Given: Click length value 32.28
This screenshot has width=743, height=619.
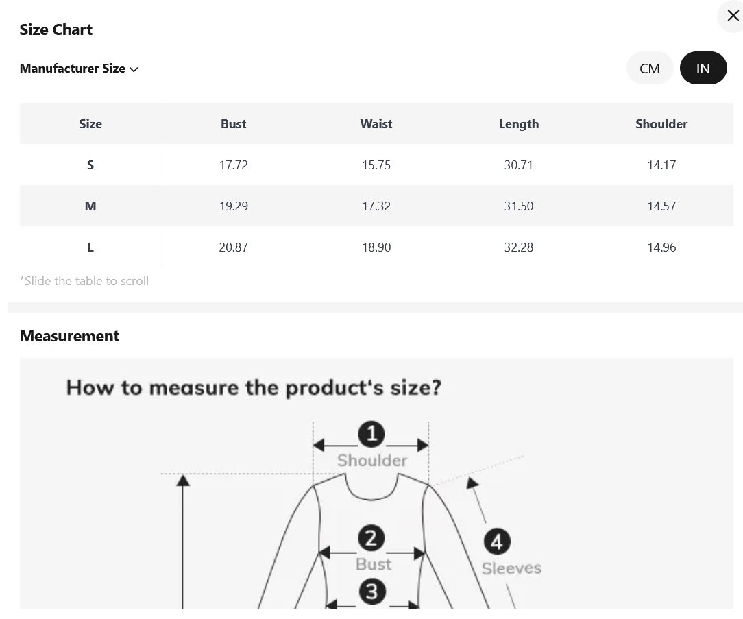Looking at the screenshot, I should tap(519, 247).
